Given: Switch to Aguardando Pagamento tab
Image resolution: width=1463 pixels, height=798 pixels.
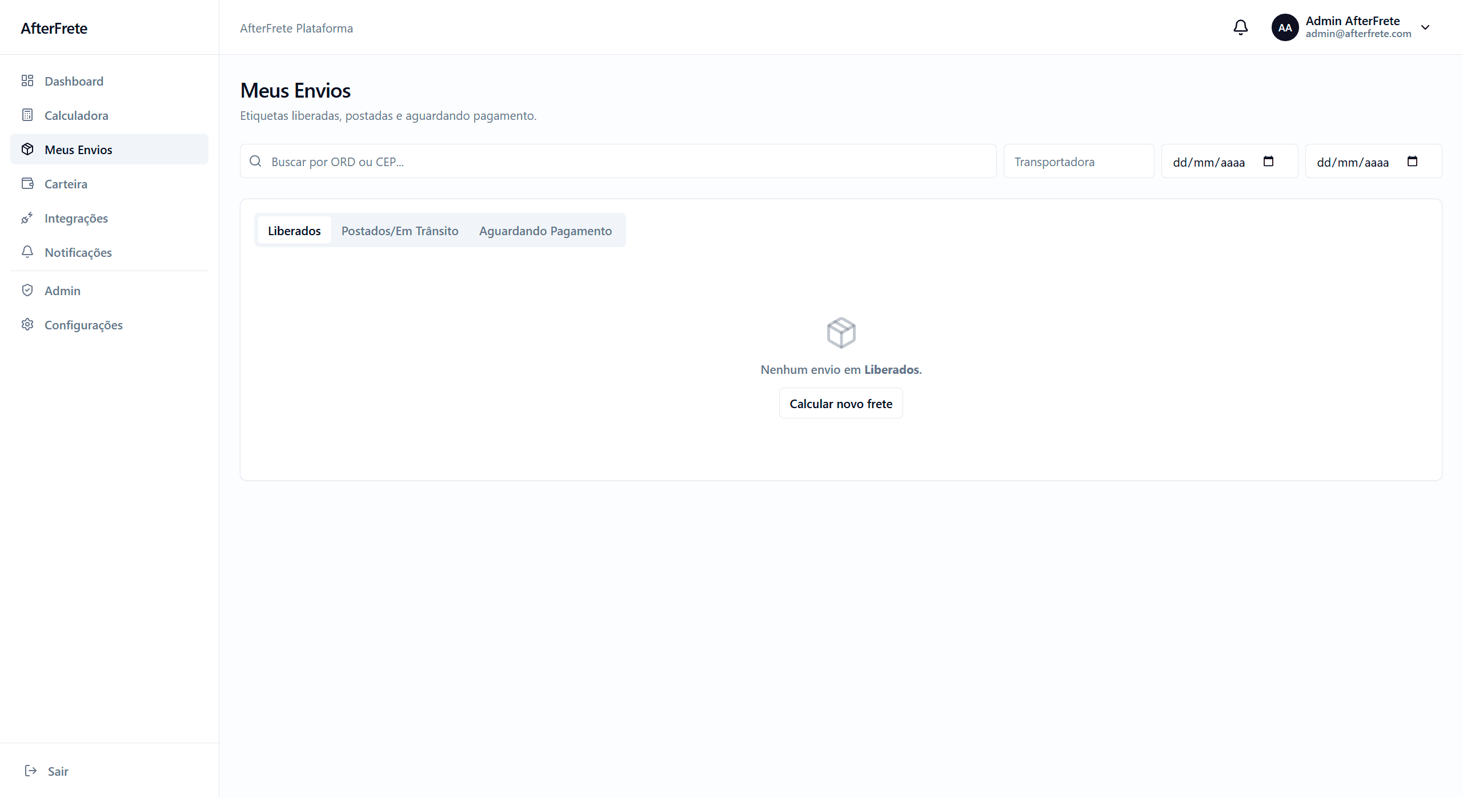Looking at the screenshot, I should [546, 231].
